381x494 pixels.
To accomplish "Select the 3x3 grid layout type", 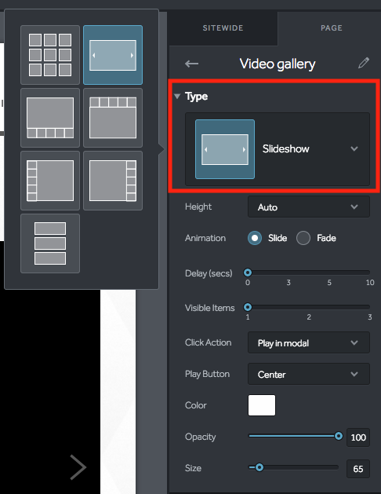I will [50, 55].
